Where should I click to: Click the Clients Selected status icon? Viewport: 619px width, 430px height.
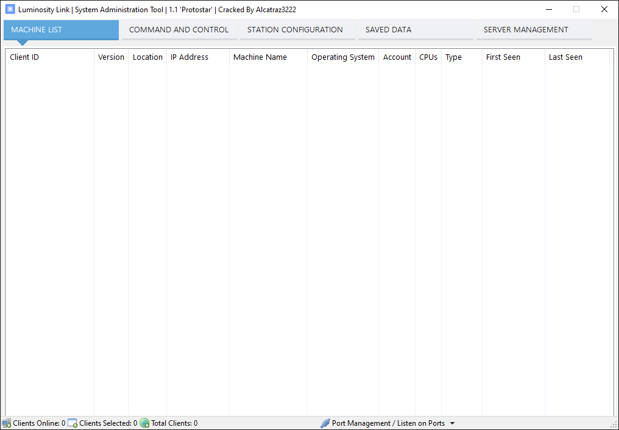73,423
